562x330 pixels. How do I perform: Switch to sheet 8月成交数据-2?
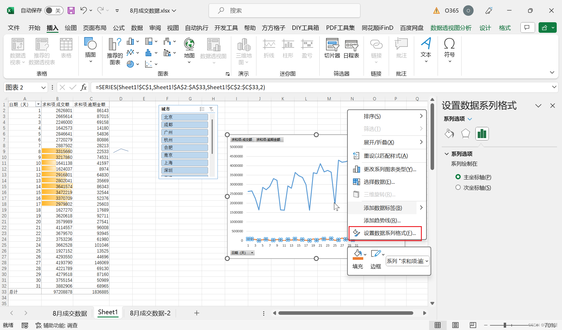[x=150, y=313]
